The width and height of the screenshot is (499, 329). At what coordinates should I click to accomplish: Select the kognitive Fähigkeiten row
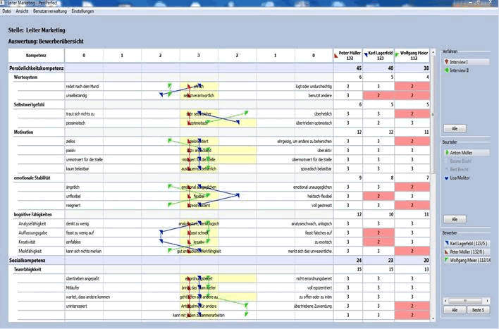(219, 214)
